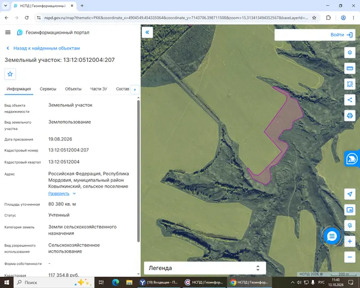
Task: Switch to Chrome НСПД taskbar window
Action: click(250, 282)
